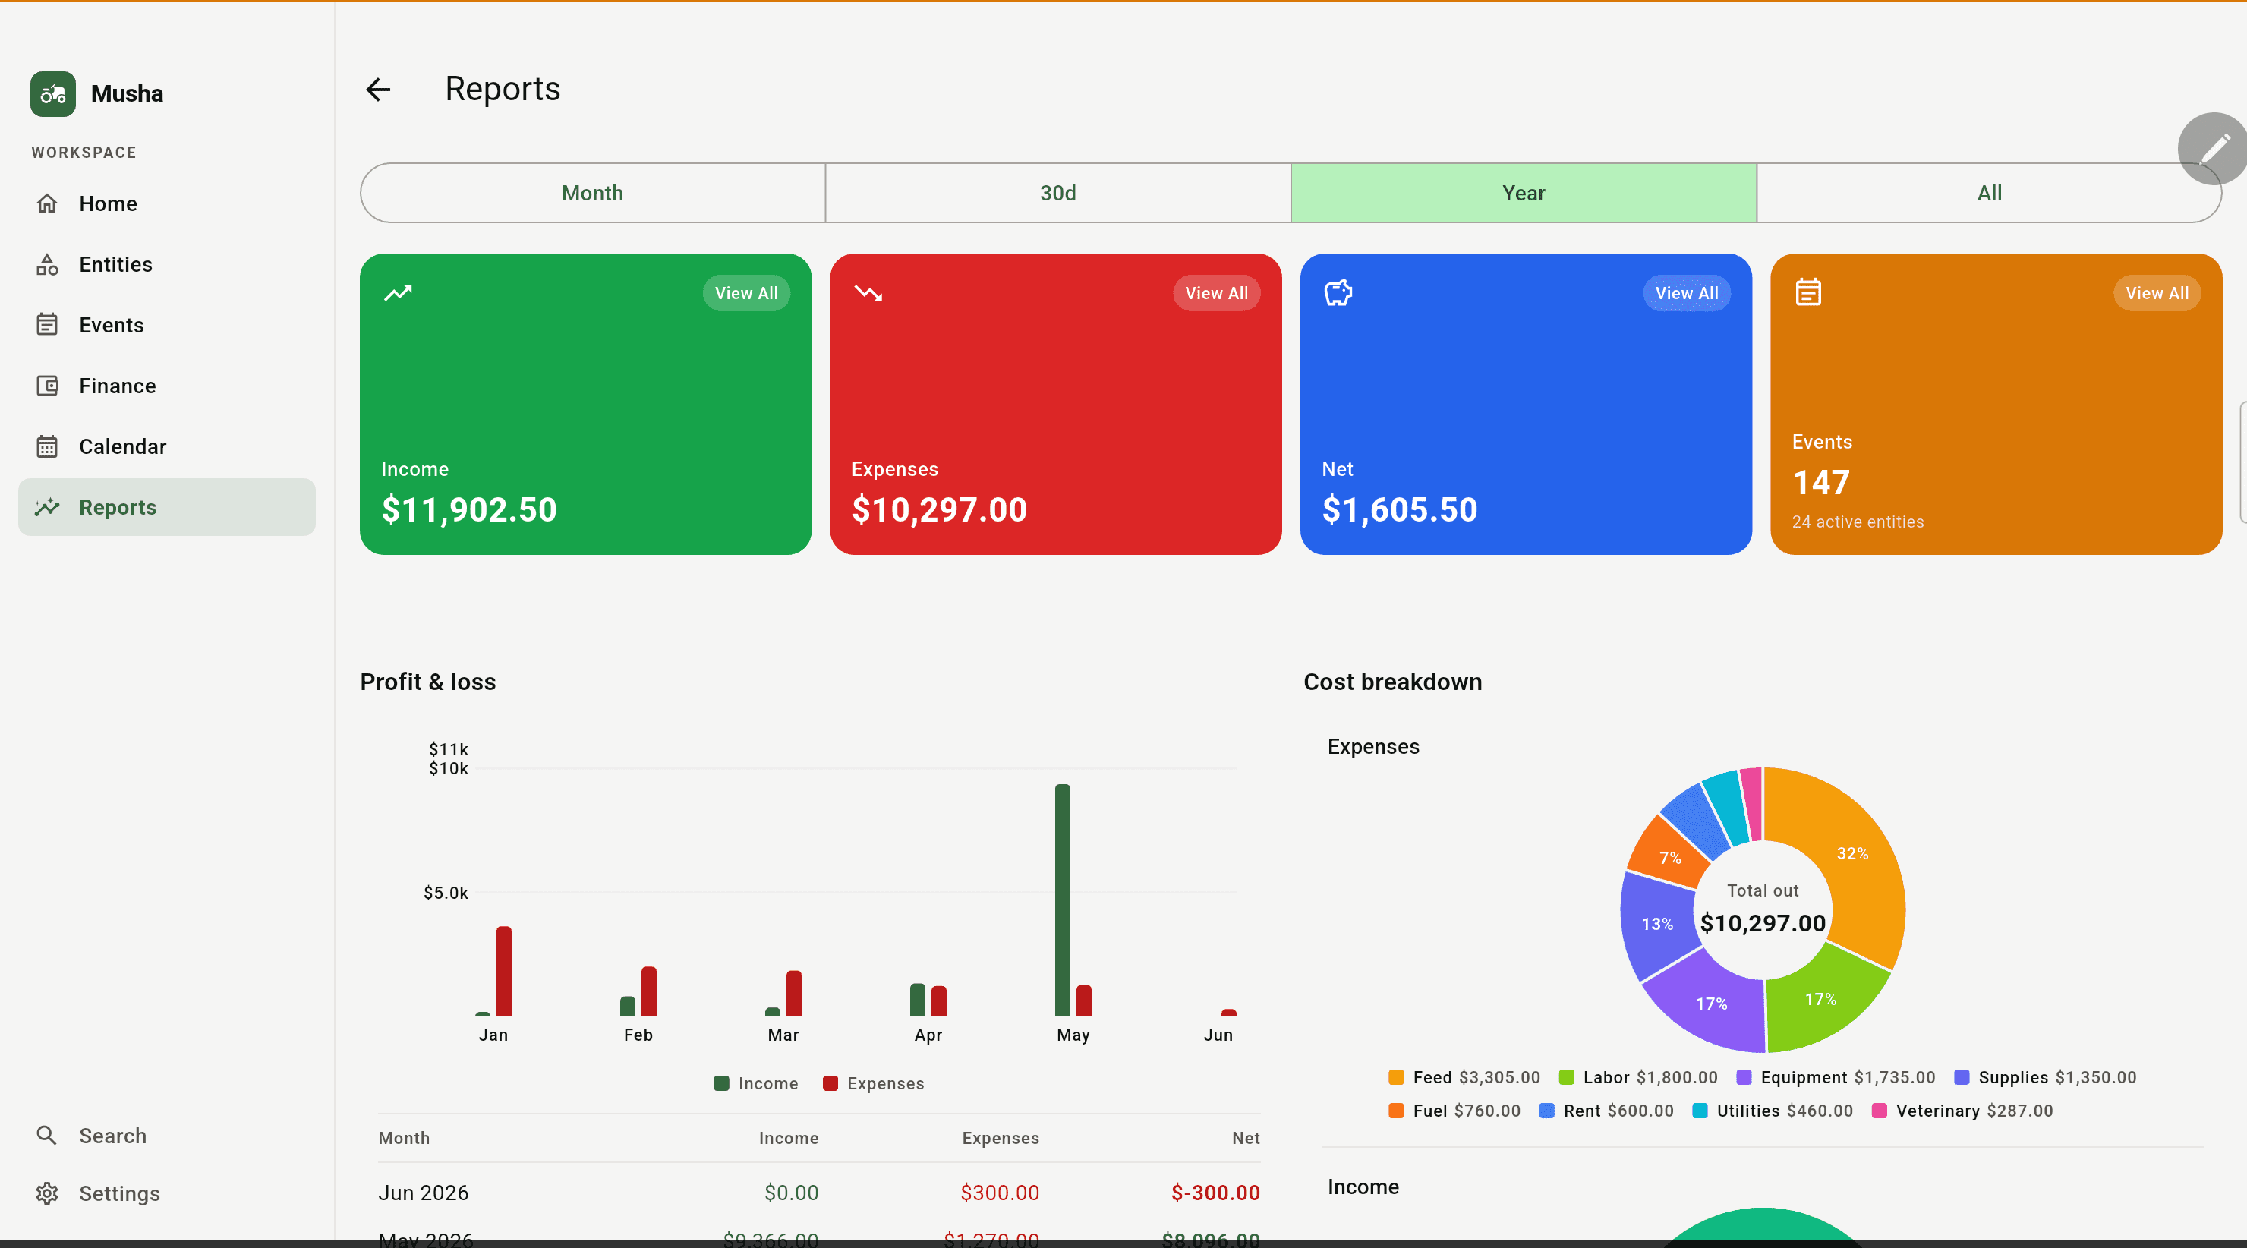Click the Total out $10,297.00 center label
Viewport: 2247px width, 1248px height.
1763,909
